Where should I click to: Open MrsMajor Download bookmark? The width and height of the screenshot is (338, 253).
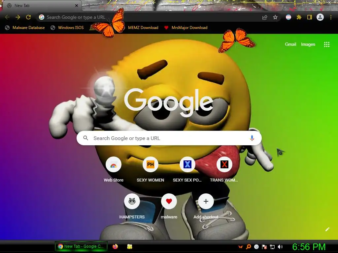coord(186,28)
